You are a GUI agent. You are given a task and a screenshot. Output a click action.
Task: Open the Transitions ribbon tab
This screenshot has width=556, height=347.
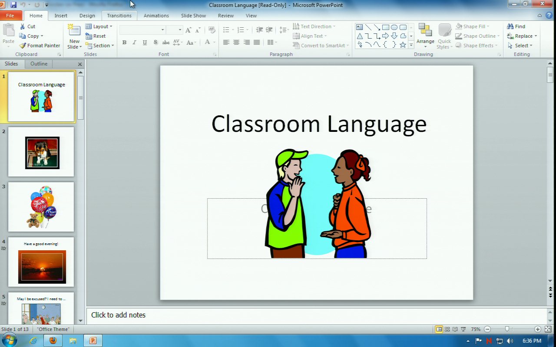[119, 16]
